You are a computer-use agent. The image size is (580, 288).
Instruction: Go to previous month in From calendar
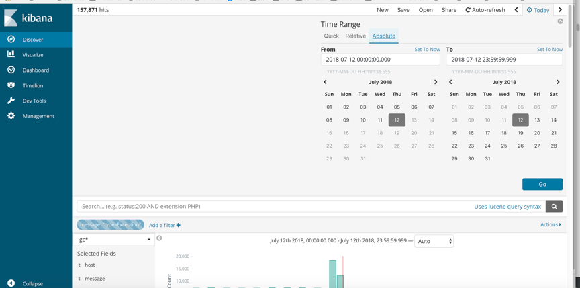coord(325,82)
